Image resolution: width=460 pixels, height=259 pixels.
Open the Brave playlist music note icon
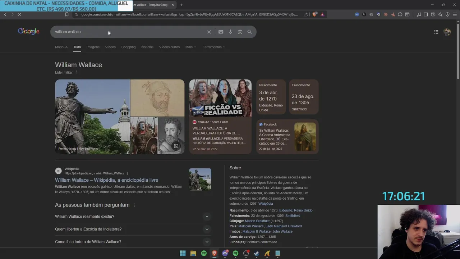419,14
